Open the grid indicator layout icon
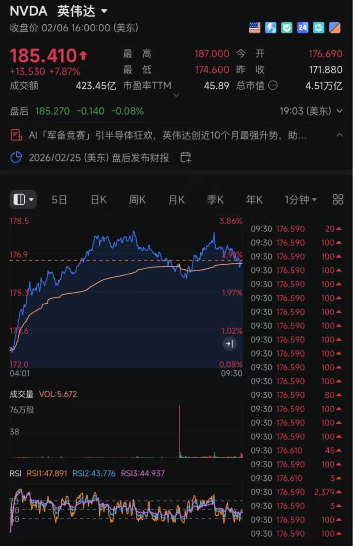 point(338,200)
